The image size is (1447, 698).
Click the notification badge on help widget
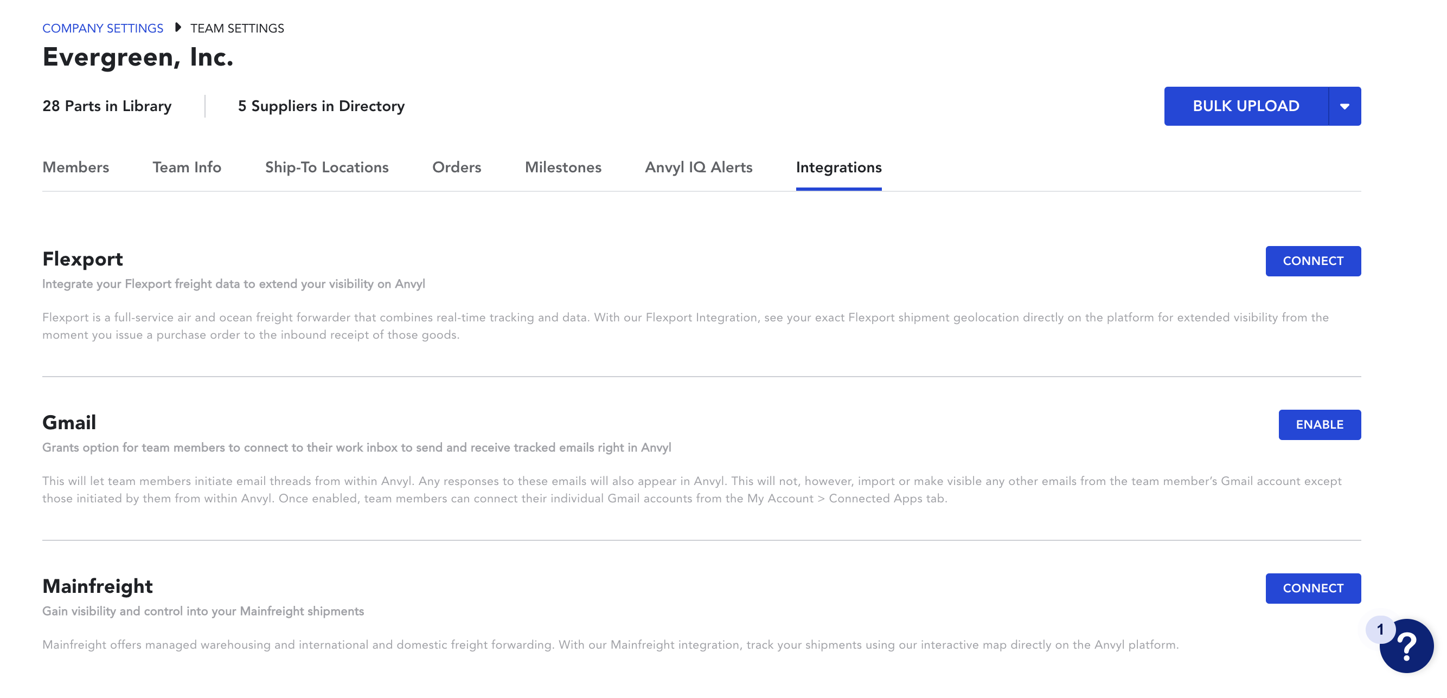1380,630
